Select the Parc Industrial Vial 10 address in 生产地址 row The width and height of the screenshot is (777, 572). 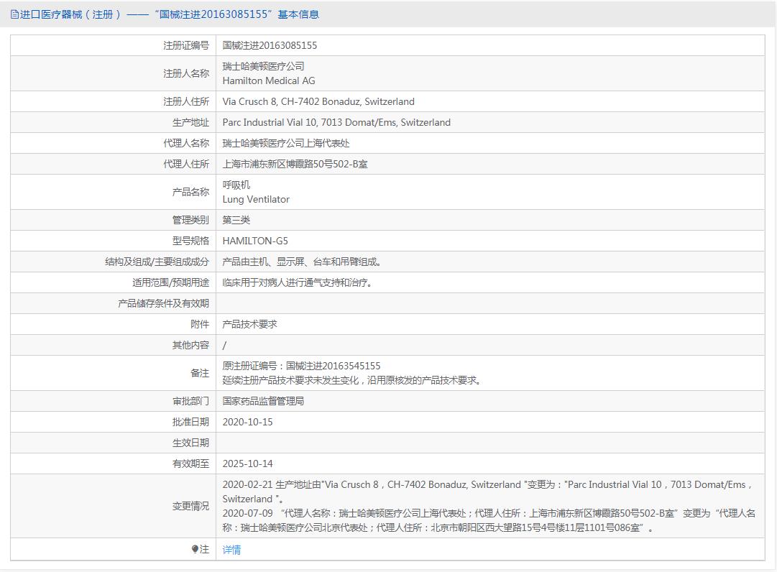[x=336, y=122]
